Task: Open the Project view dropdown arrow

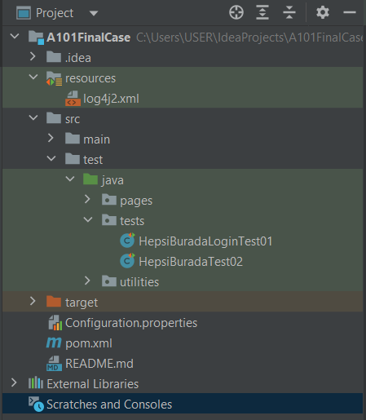Action: pyautogui.click(x=94, y=13)
